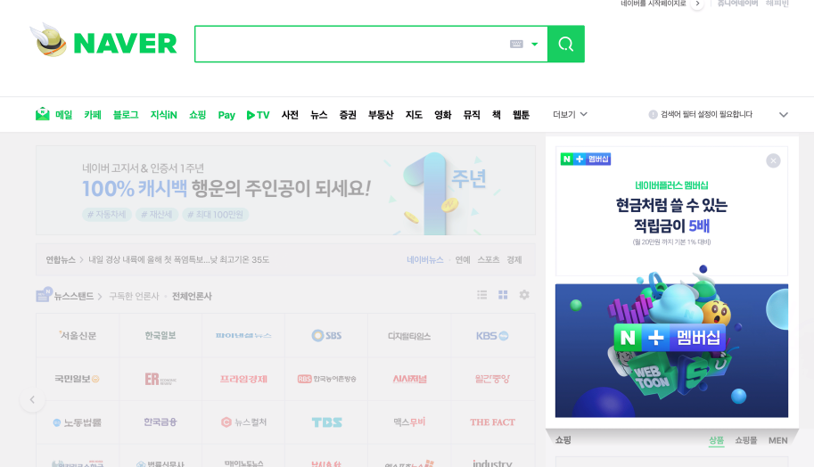Select the 구독한 언론사 filter

click(x=134, y=296)
